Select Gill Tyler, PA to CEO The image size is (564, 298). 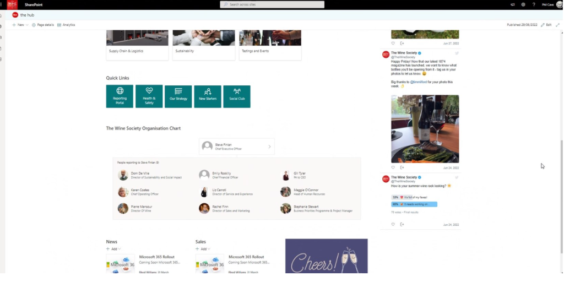click(x=294, y=175)
